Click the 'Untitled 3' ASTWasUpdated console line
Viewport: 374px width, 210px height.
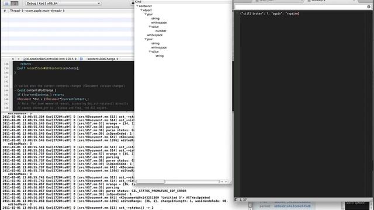pos(106,198)
